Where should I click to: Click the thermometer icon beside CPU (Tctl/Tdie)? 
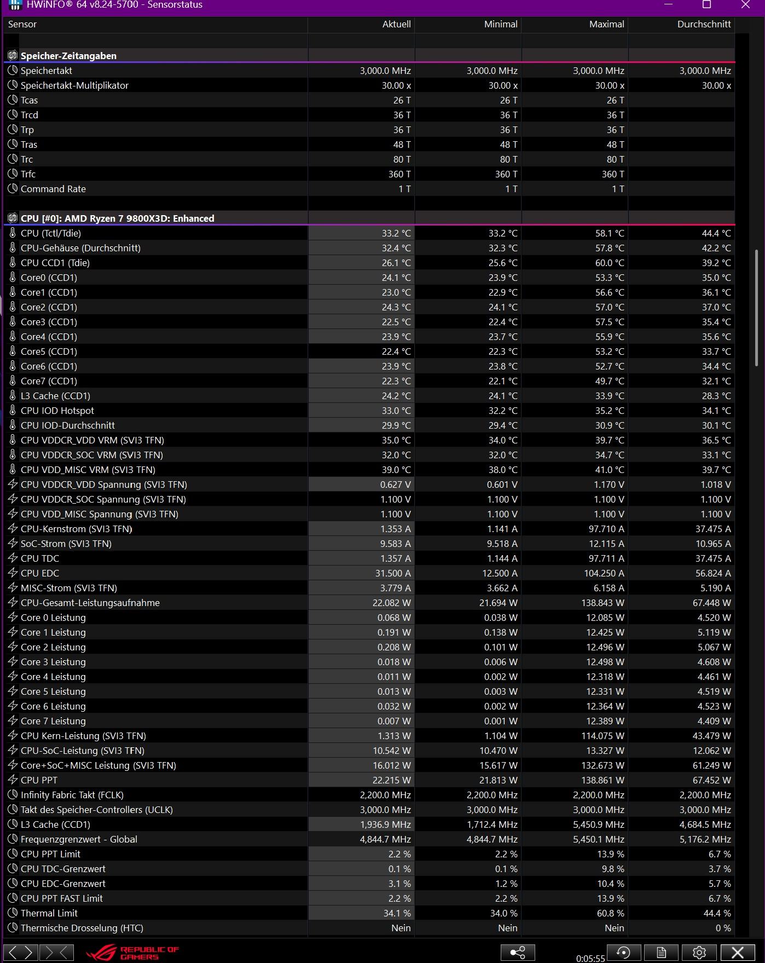coord(13,233)
